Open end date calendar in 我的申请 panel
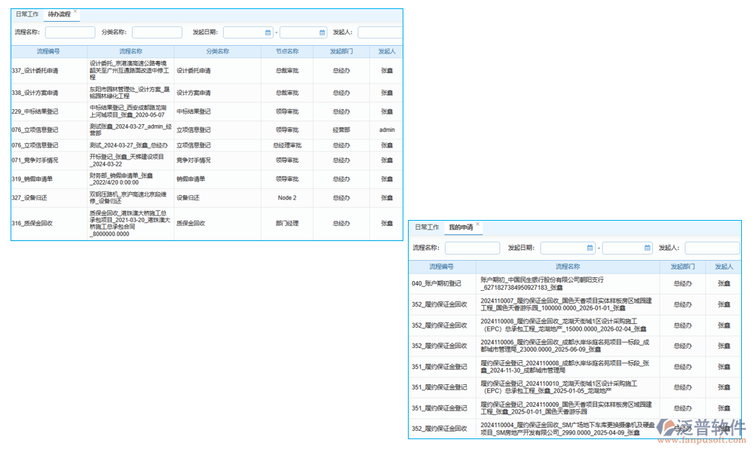The image size is (754, 452). pos(648,248)
